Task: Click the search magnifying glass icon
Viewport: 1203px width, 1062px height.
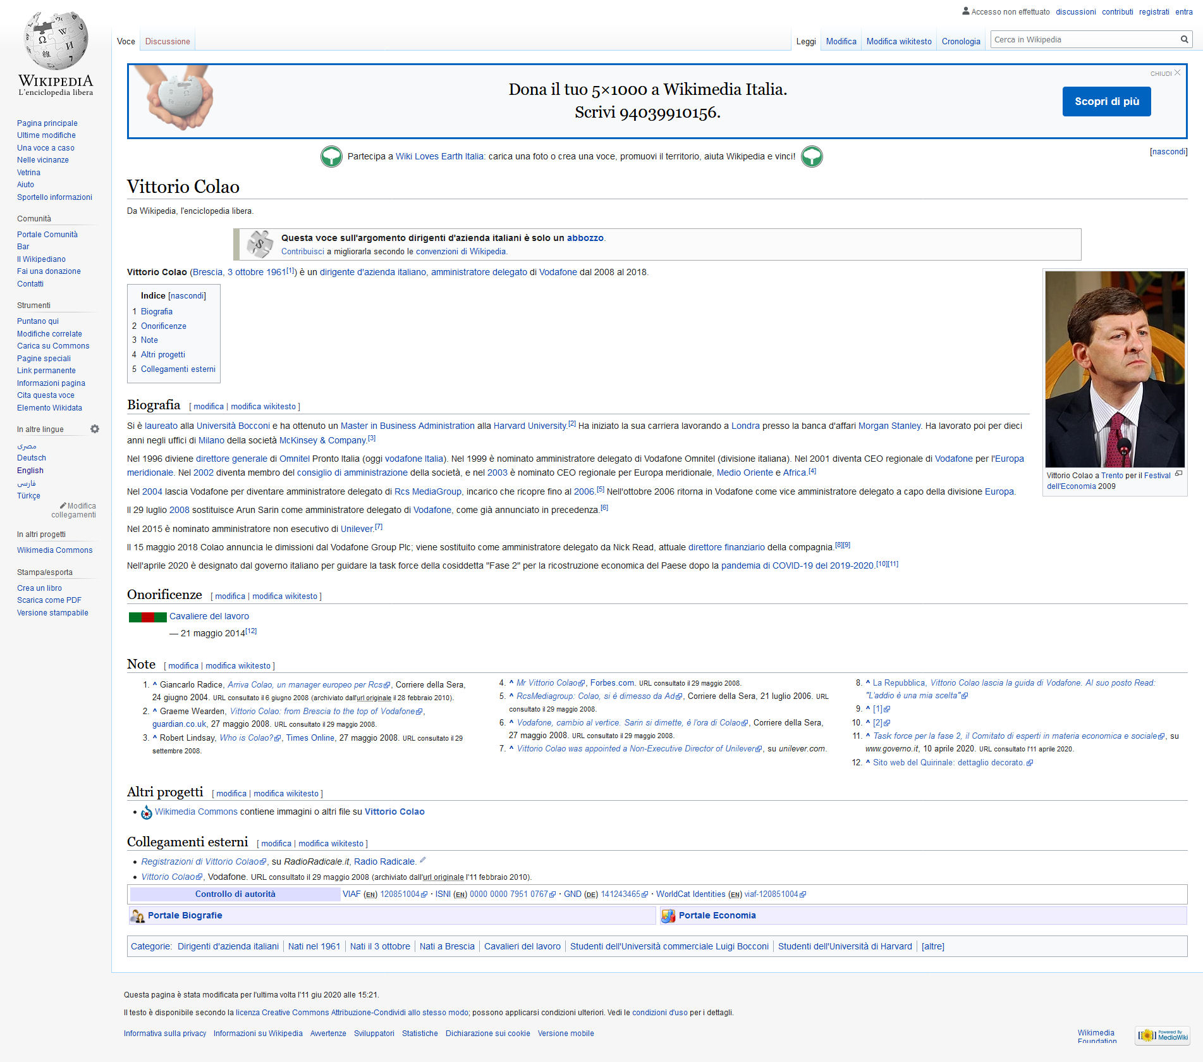Action: point(1184,40)
